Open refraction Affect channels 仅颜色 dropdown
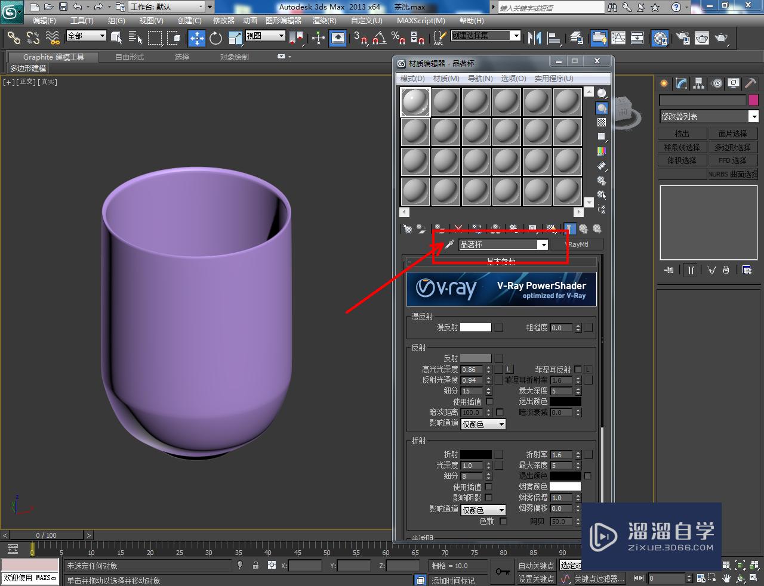 (x=483, y=510)
